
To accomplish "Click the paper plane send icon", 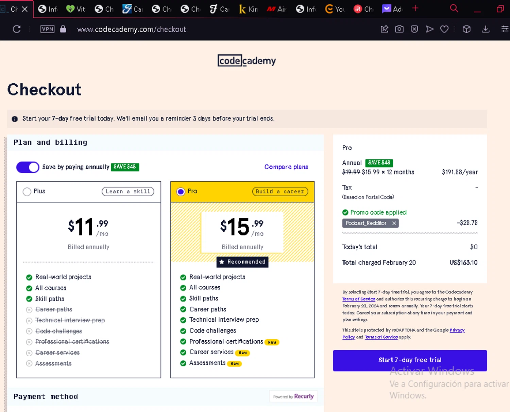I will [x=429, y=29].
